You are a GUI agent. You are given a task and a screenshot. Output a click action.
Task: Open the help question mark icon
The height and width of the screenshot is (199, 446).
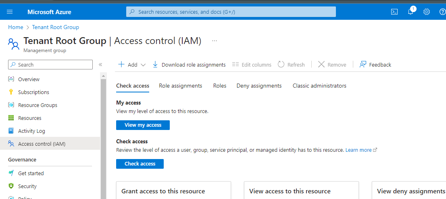pyautogui.click(x=442, y=12)
